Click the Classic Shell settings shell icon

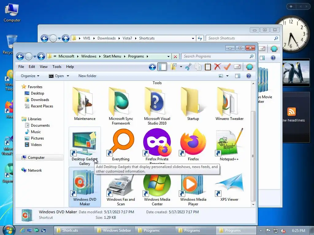coord(249,67)
